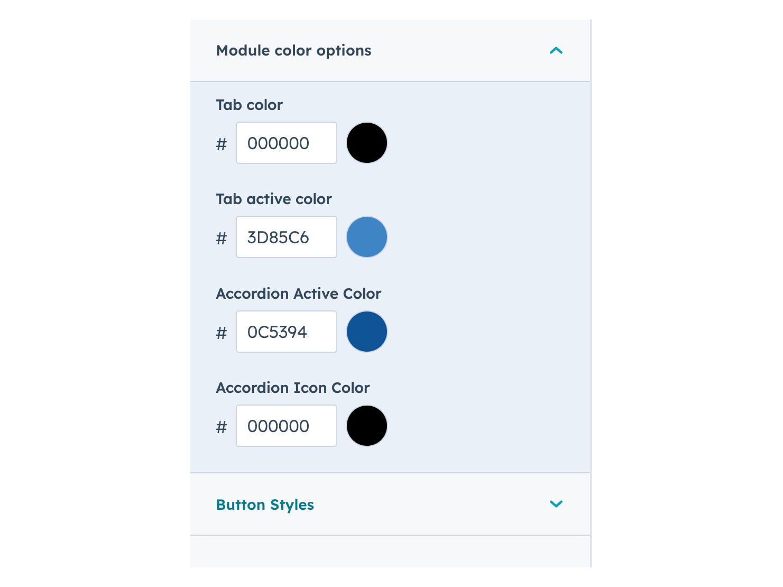Select the 000000 Tab color input field
This screenshot has height=587, width=783.
point(286,143)
